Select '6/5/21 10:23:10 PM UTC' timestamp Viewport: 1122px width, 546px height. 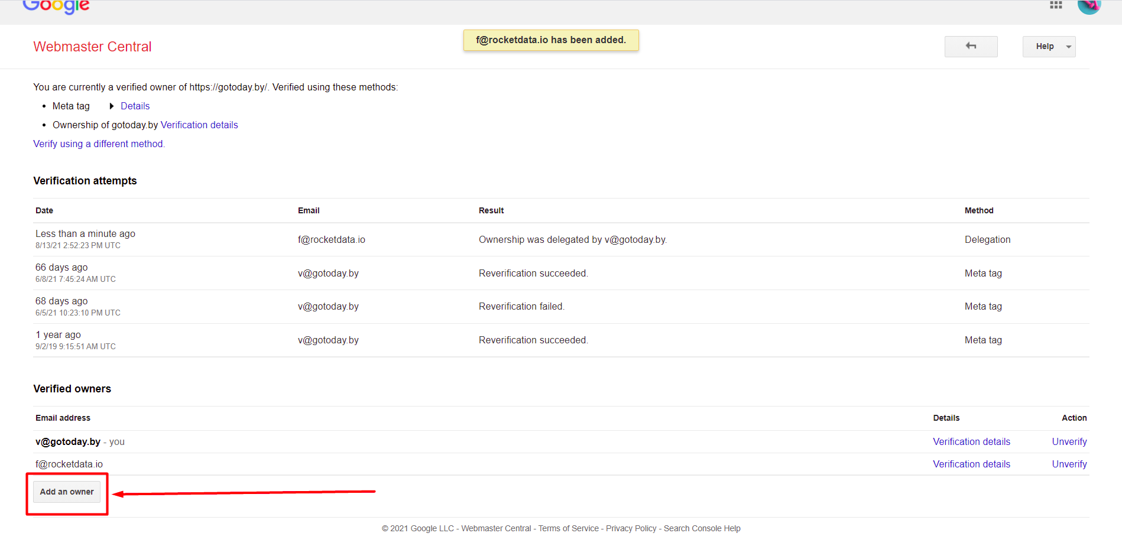click(x=77, y=313)
